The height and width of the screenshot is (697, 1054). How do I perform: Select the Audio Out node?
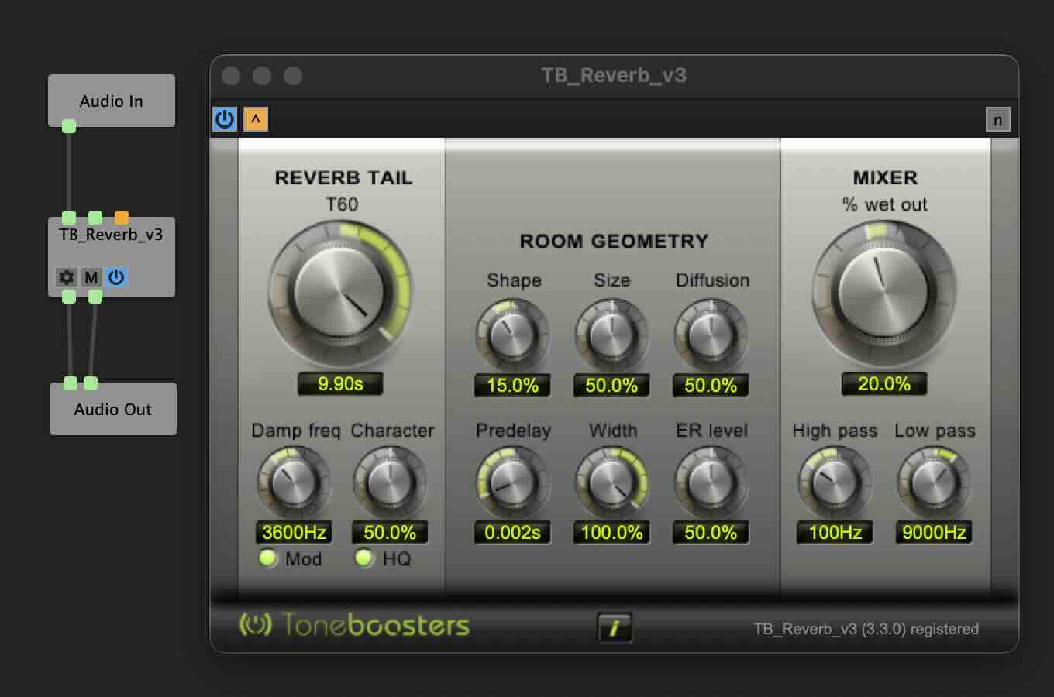pos(113,409)
